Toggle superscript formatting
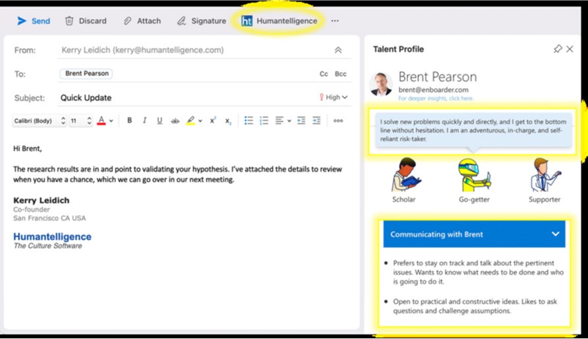 pyautogui.click(x=213, y=121)
